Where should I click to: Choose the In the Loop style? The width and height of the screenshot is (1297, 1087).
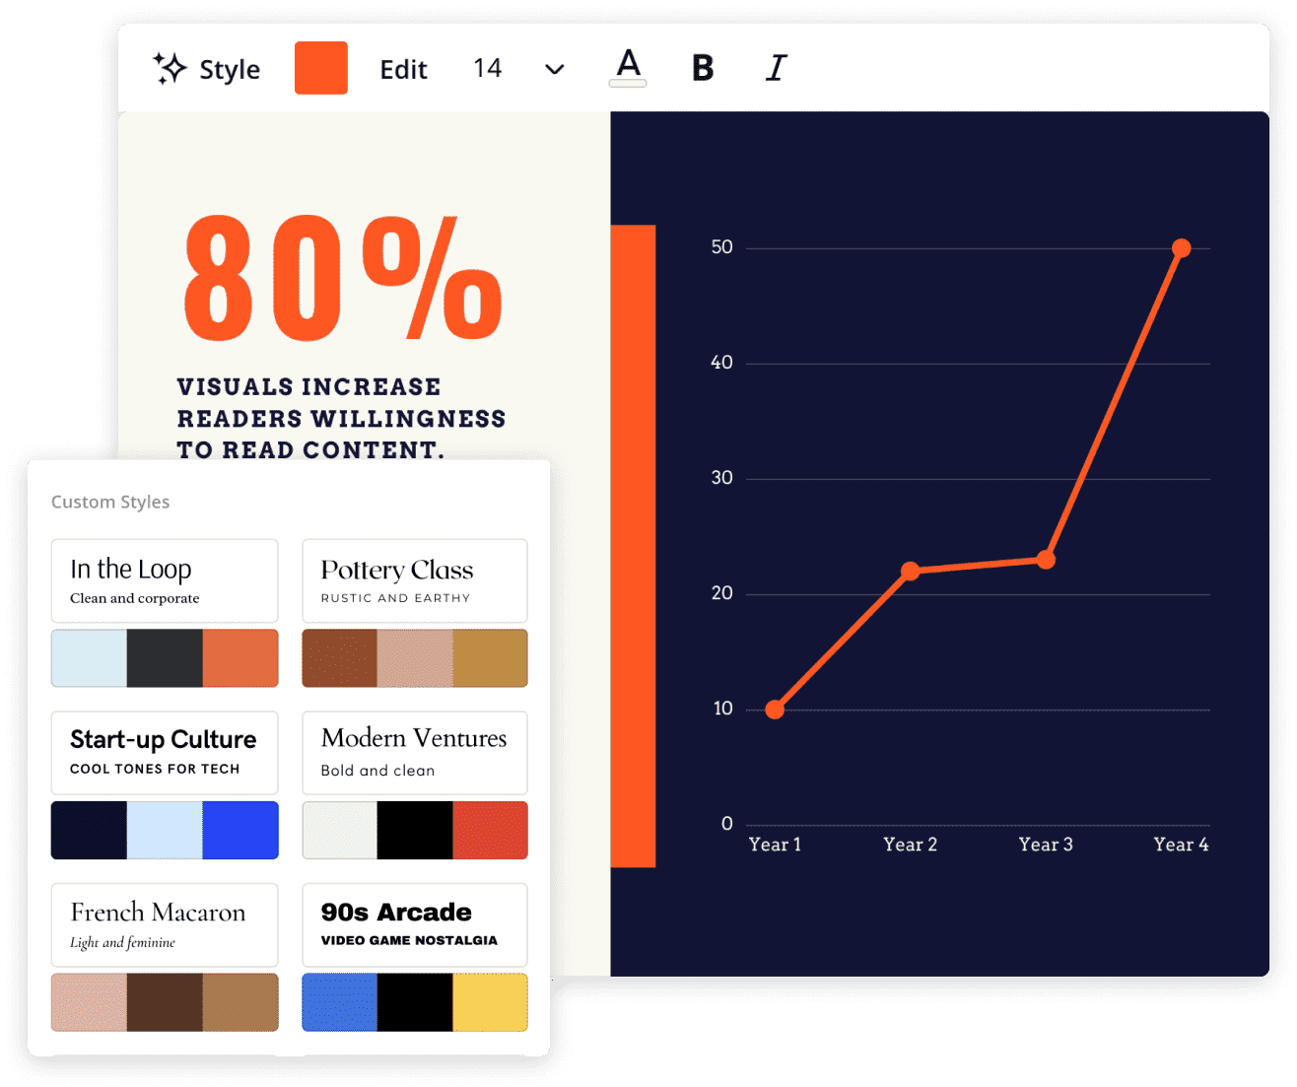[x=165, y=580]
